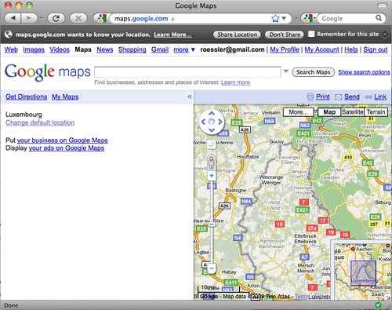Open the dropdown arrow beside the Maps search field
The width and height of the screenshot is (392, 310).
point(286,71)
